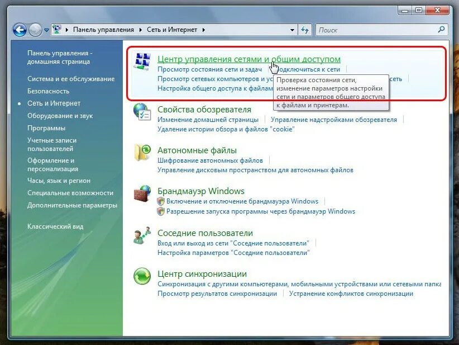Open Центр синхронизации heading

point(202,273)
